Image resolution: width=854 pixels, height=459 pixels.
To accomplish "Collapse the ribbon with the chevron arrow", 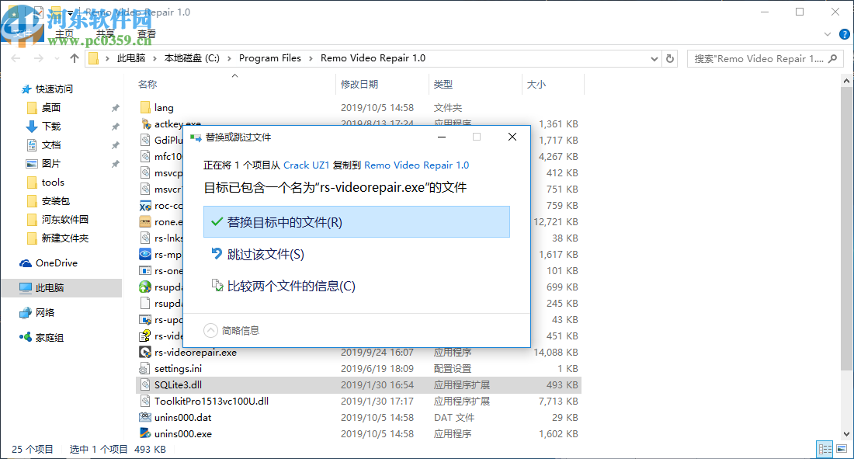I will (826, 34).
